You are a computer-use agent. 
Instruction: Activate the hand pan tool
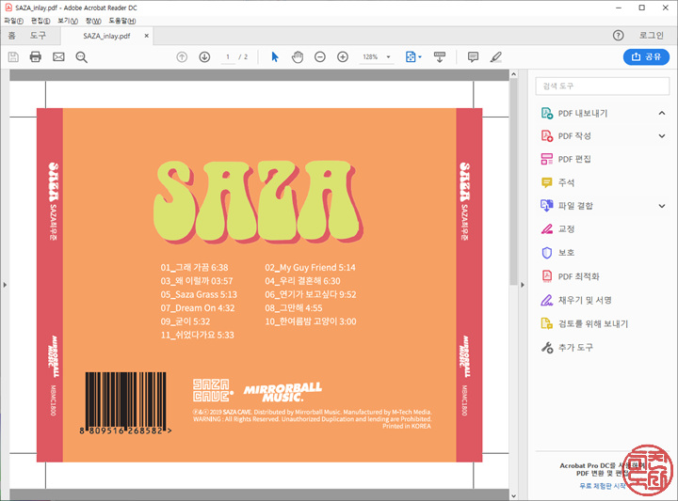tap(298, 57)
